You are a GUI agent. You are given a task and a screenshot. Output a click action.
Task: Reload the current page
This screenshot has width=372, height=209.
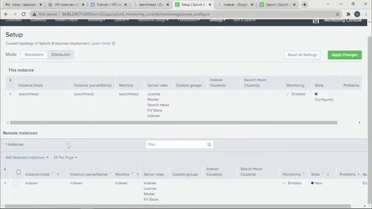pyautogui.click(x=23, y=14)
